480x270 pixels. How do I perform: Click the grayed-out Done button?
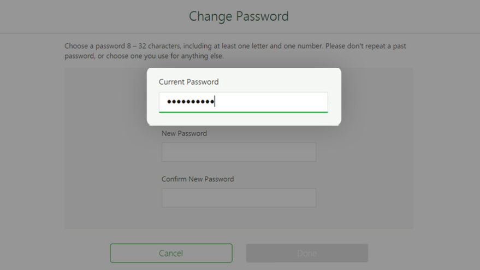[307, 253]
